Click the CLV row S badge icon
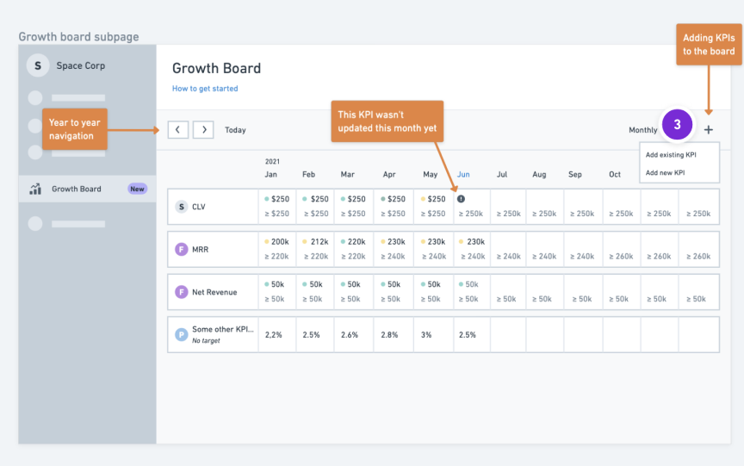 coord(181,207)
